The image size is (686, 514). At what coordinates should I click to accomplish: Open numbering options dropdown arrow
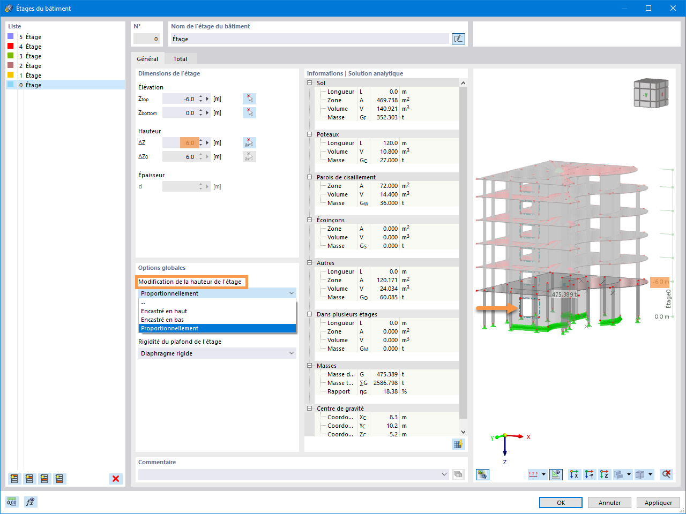(543, 474)
